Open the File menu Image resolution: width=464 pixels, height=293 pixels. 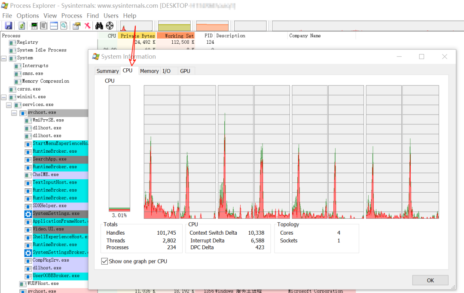7,15
